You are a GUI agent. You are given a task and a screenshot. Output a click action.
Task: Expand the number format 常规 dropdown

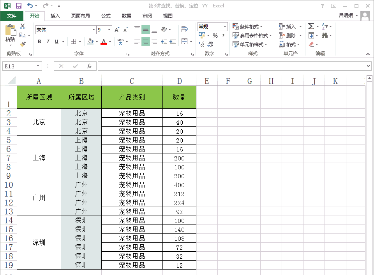point(225,26)
